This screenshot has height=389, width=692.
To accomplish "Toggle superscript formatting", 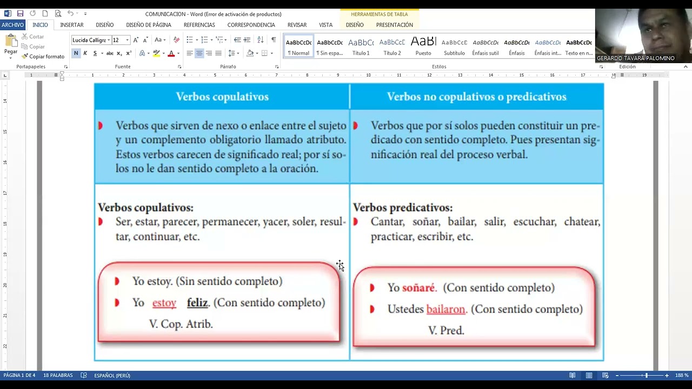I will [x=129, y=53].
